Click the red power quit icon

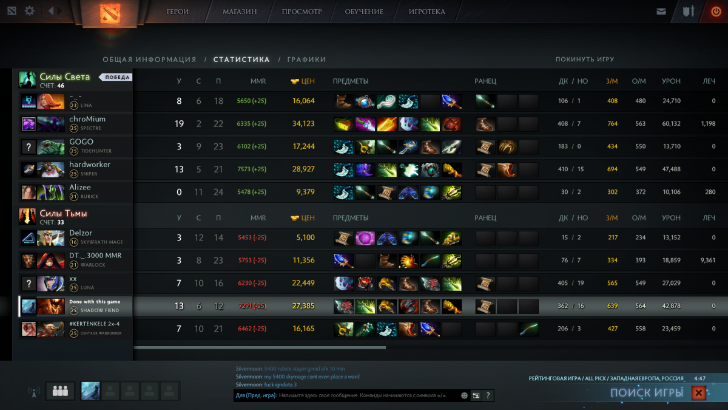click(x=716, y=12)
